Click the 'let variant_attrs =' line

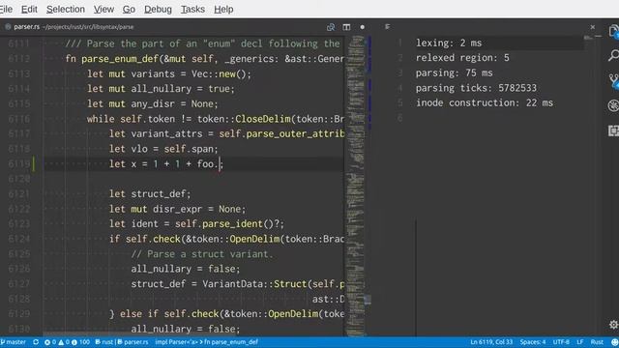pos(226,133)
